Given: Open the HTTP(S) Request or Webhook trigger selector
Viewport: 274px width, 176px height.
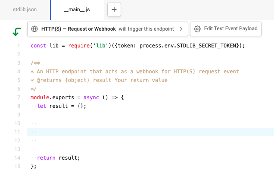Looking at the screenshot, I should point(108,29).
